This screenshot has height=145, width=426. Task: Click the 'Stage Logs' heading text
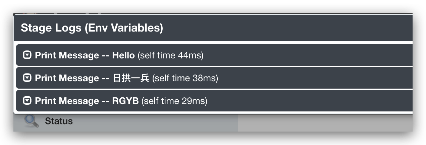(51, 28)
